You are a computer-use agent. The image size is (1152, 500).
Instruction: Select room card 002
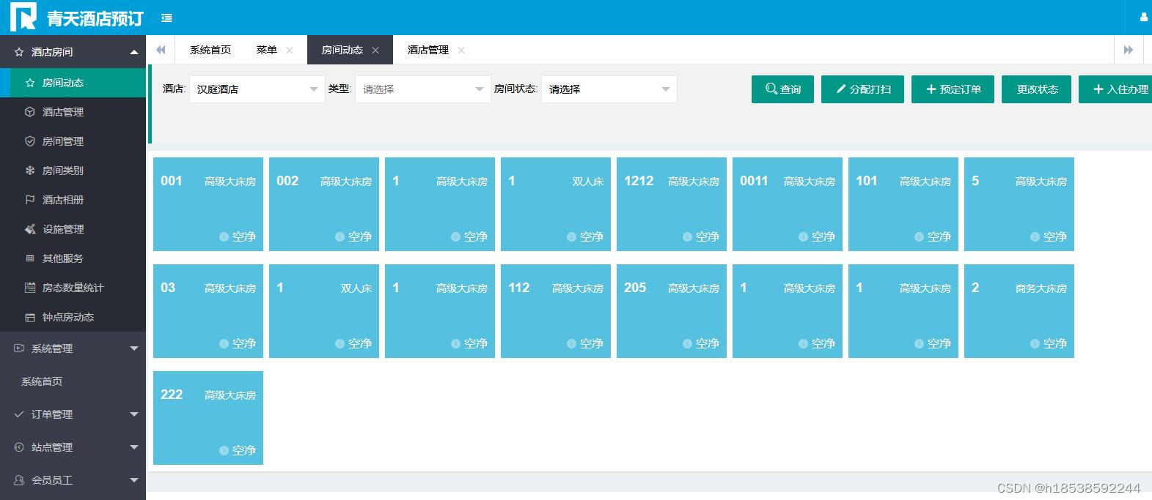pyautogui.click(x=324, y=204)
